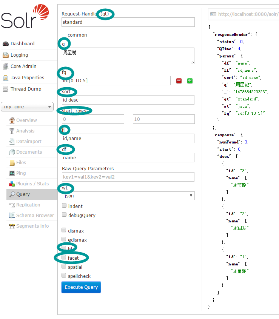Add another fq filter with green plus
This screenshot has width=279, height=319.
point(190,81)
